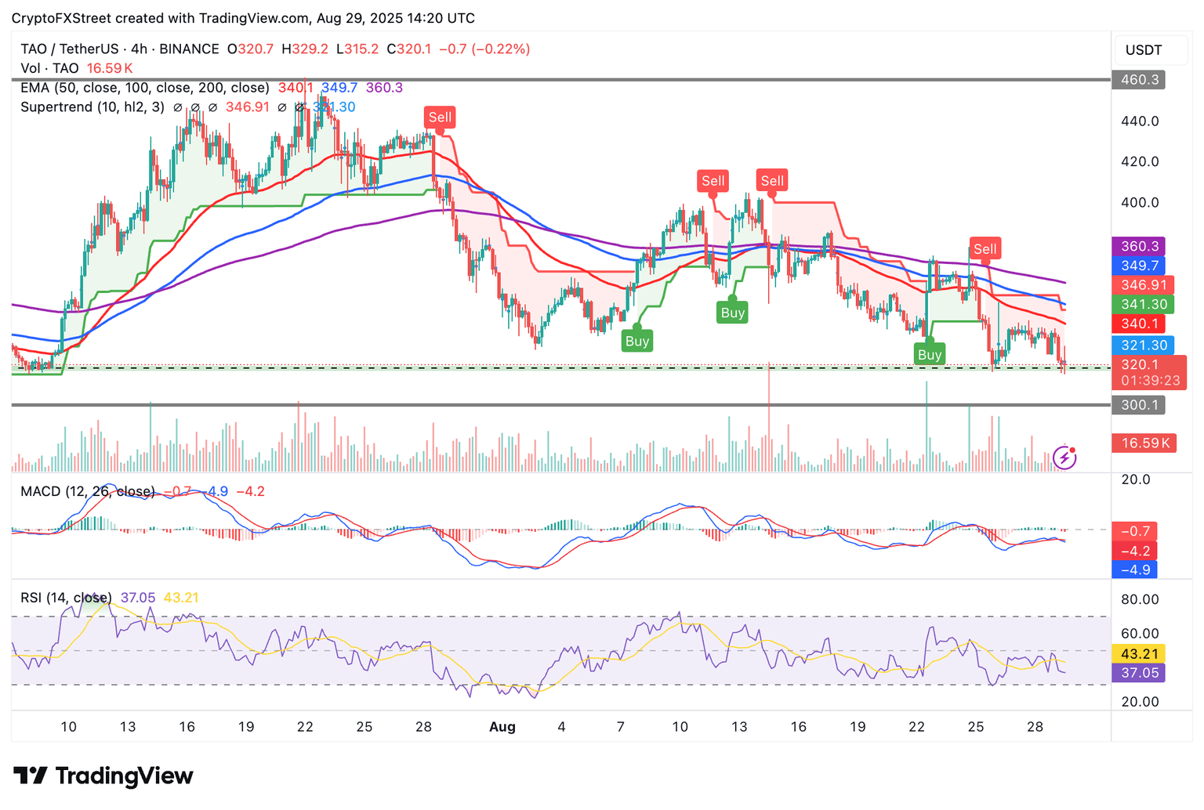Select the Buy signal marker near August 12
Viewport: 1204px width, 810px height.
(732, 313)
